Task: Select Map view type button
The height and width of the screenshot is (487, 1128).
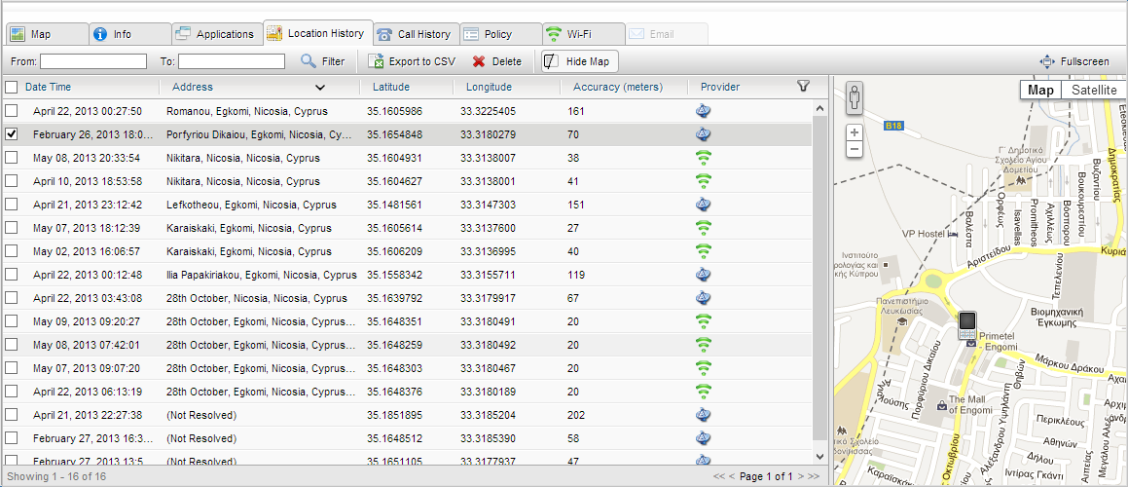Action: [1040, 90]
